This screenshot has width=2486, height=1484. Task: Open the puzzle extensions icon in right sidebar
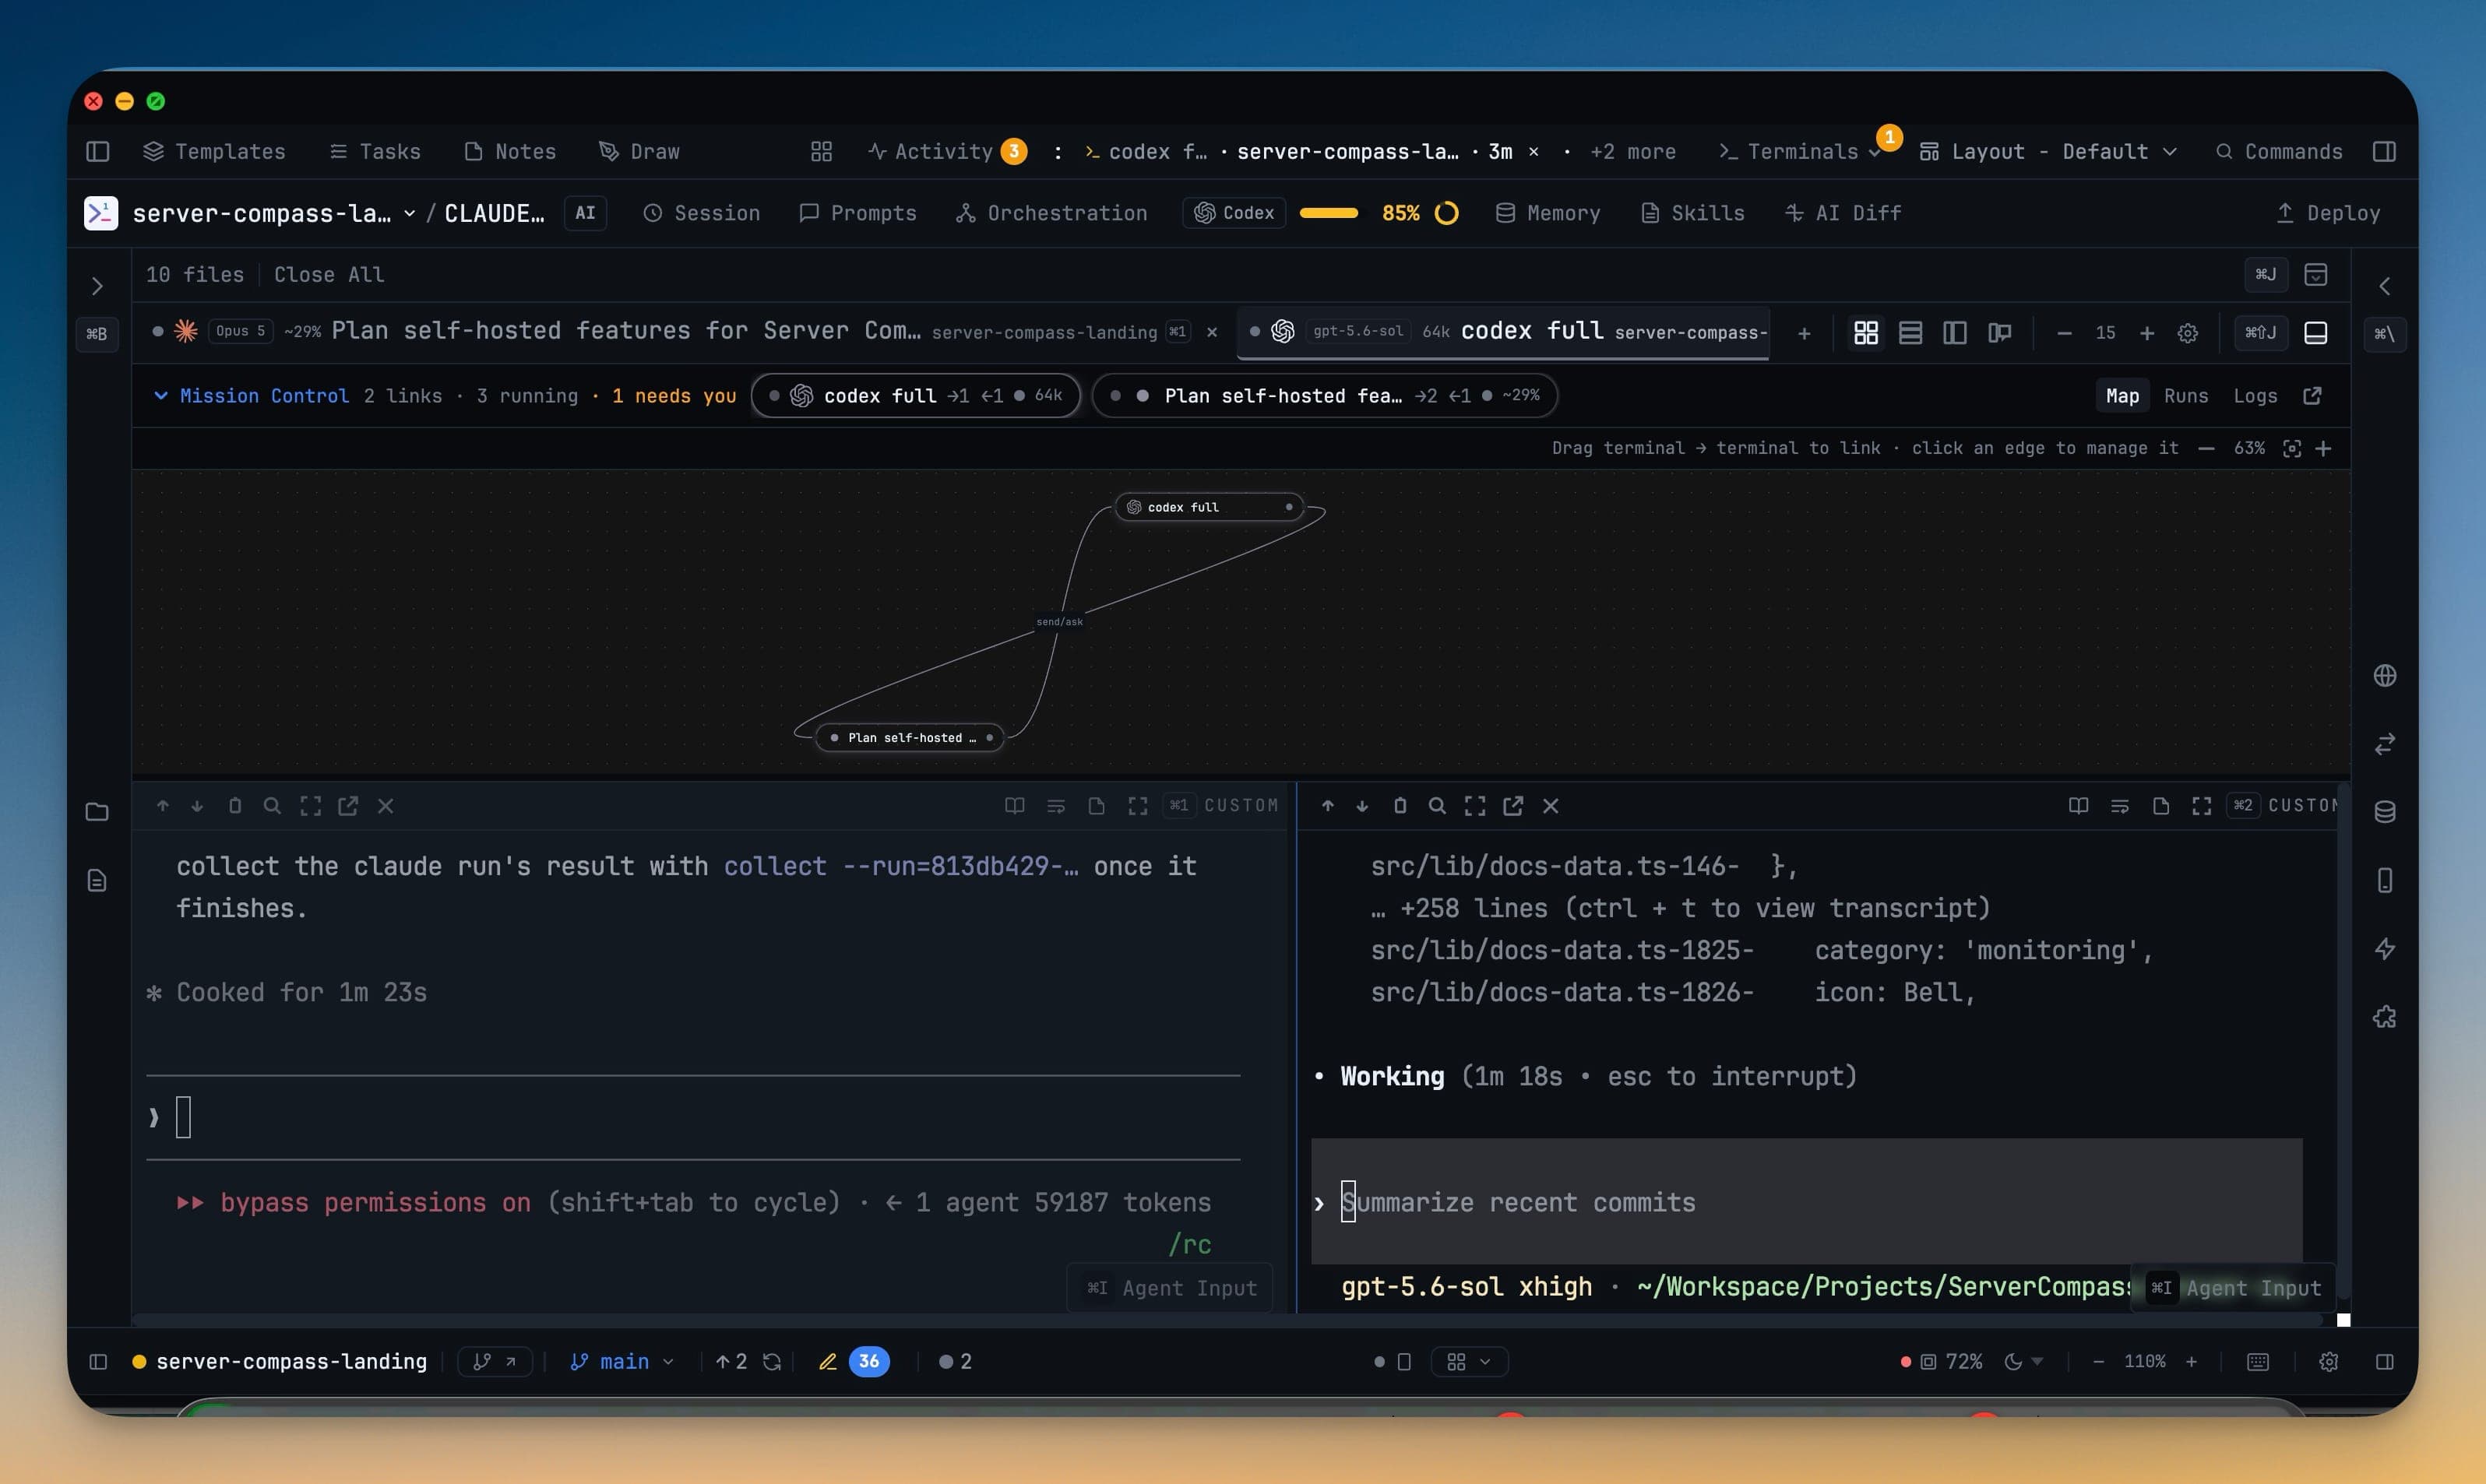(x=2384, y=1017)
